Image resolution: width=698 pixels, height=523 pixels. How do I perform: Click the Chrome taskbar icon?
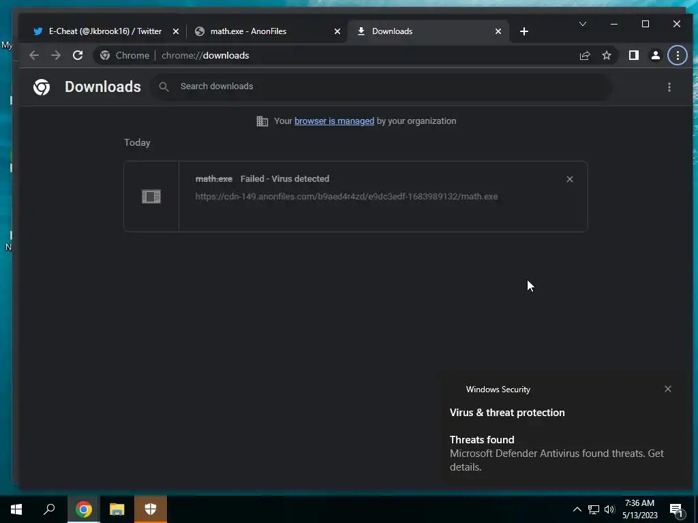[83, 509]
